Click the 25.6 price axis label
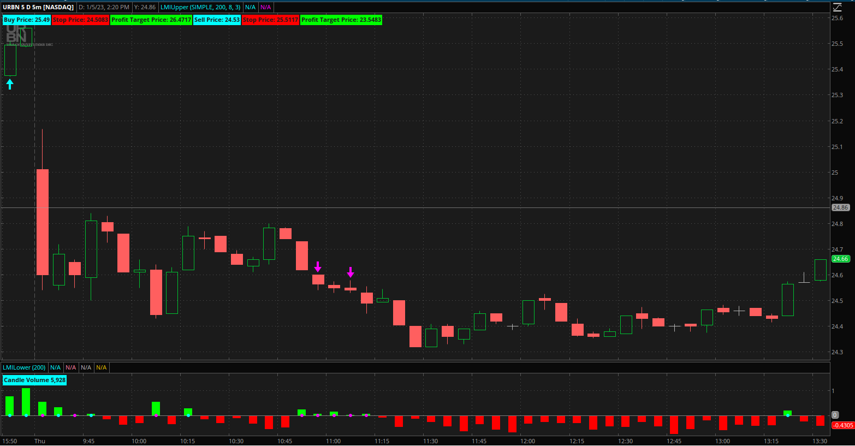855x446 pixels. pyautogui.click(x=837, y=18)
